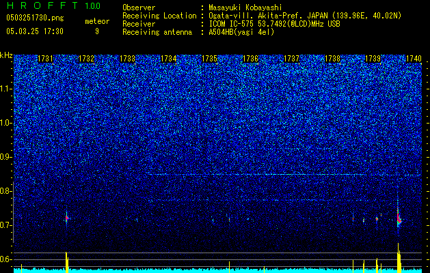The image size is (430, 273).
Task: Click the 1732 time marker
Action: click(86, 59)
